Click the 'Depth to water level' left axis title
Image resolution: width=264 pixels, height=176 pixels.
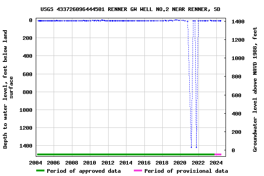pyautogui.click(x=8, y=89)
